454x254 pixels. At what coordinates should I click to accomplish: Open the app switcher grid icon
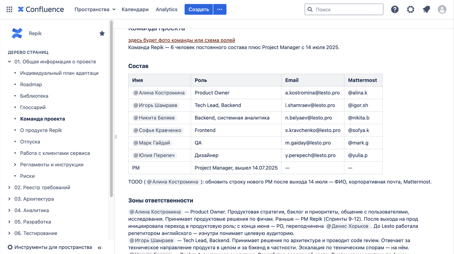[9, 9]
